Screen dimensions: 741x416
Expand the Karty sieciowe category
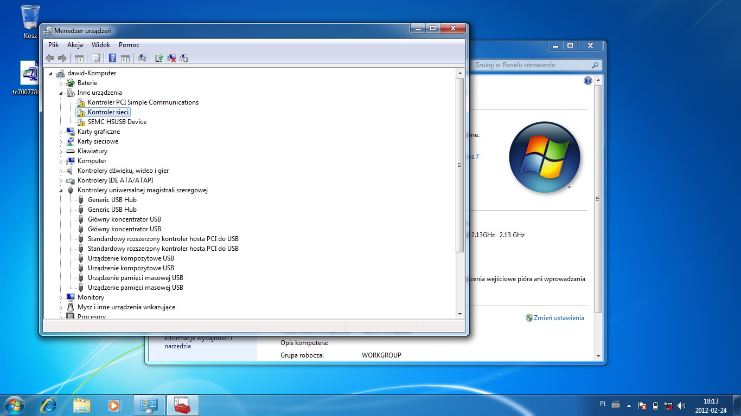(61, 142)
